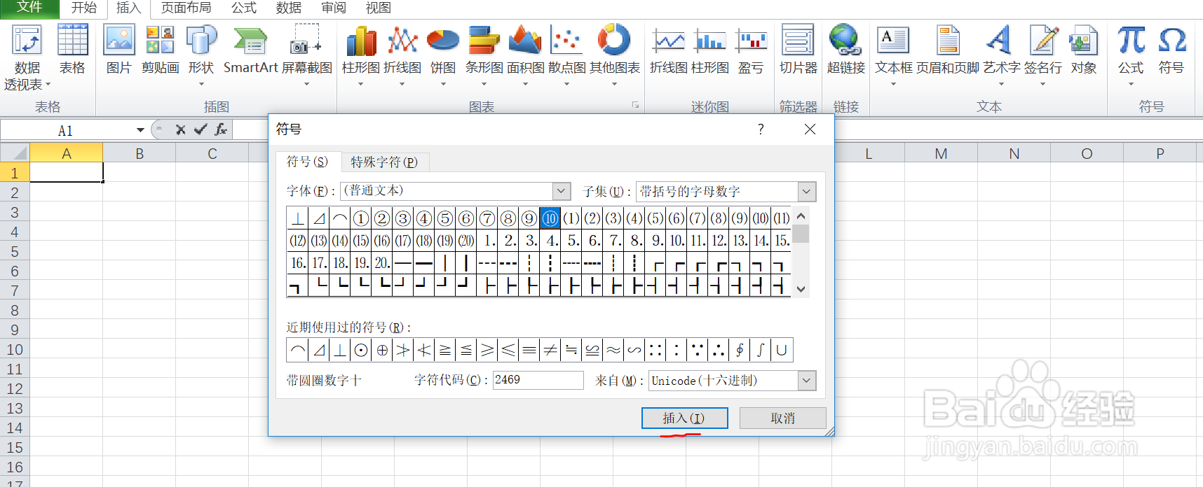1203x487 pixels.
Task: Click the formula bar cancel X icon
Action: click(180, 129)
